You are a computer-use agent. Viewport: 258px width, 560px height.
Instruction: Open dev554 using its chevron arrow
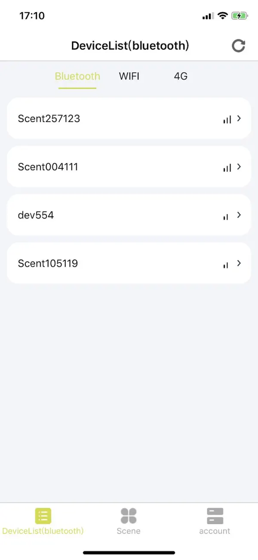(x=239, y=215)
